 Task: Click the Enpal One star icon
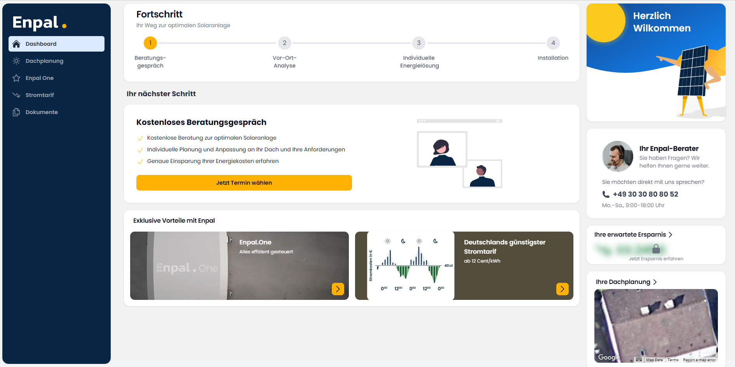(16, 78)
